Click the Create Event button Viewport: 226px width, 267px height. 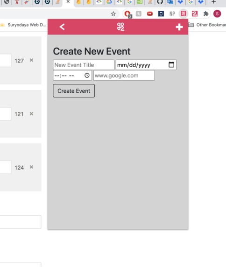74,91
